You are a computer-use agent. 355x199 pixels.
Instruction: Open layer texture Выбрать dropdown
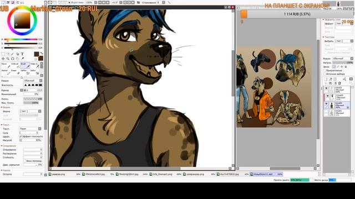344,41
